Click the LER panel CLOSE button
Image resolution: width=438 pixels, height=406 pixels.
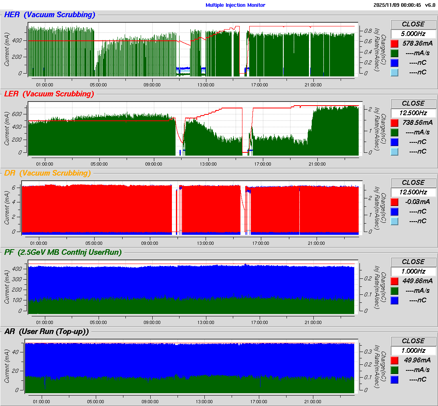[413, 104]
